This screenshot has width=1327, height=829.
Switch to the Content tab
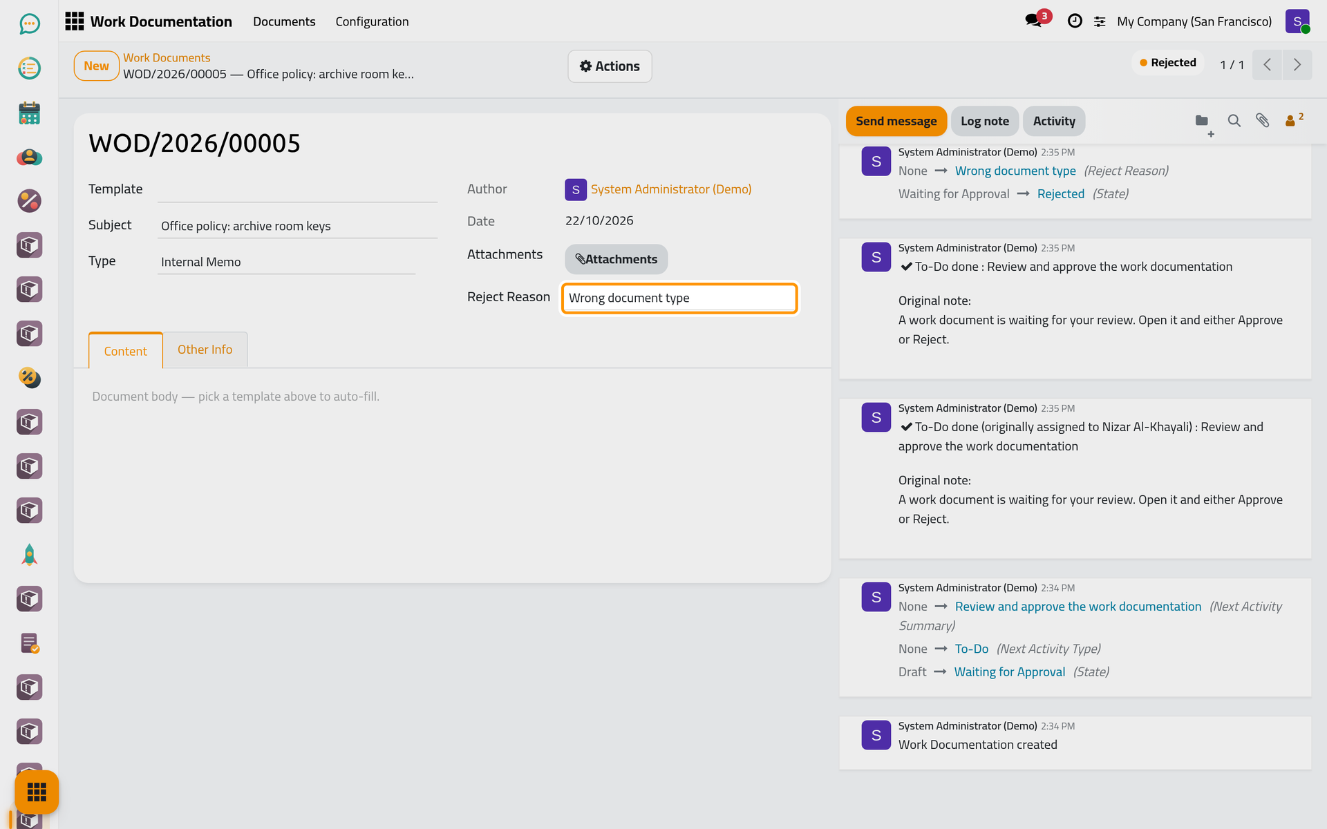126,350
